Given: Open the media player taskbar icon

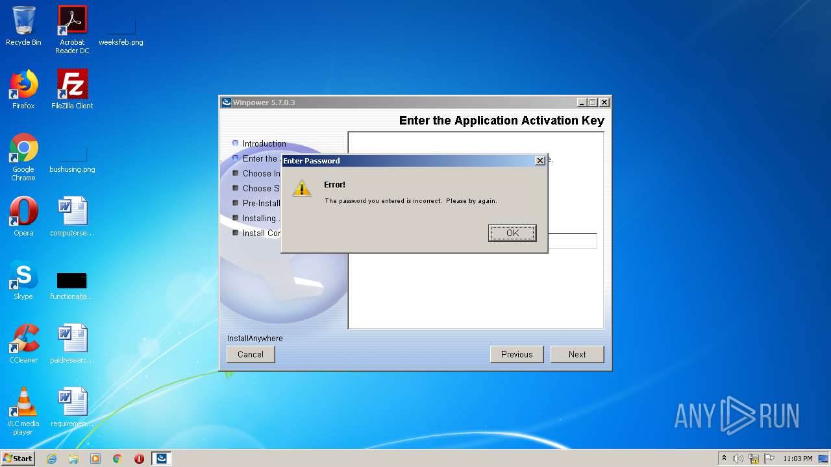Looking at the screenshot, I should coord(95,459).
